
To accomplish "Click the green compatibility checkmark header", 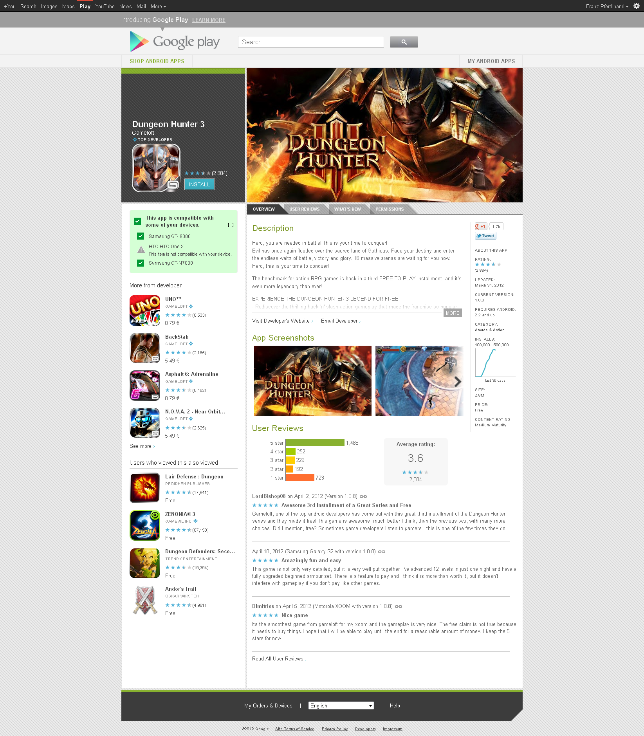I will (x=137, y=221).
